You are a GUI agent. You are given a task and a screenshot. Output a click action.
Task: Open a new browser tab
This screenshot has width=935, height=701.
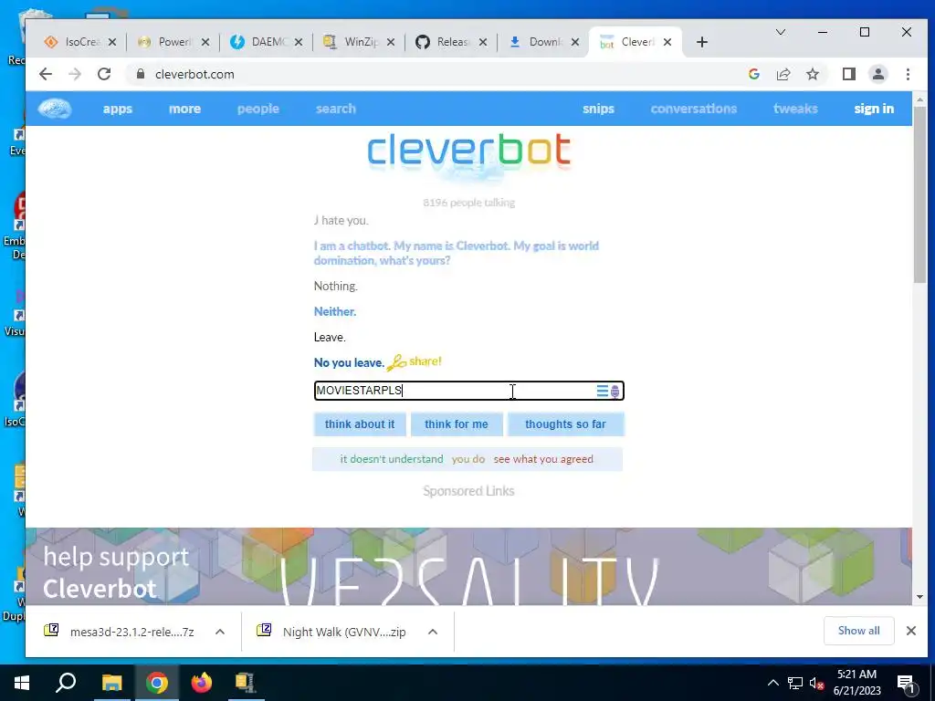702,42
